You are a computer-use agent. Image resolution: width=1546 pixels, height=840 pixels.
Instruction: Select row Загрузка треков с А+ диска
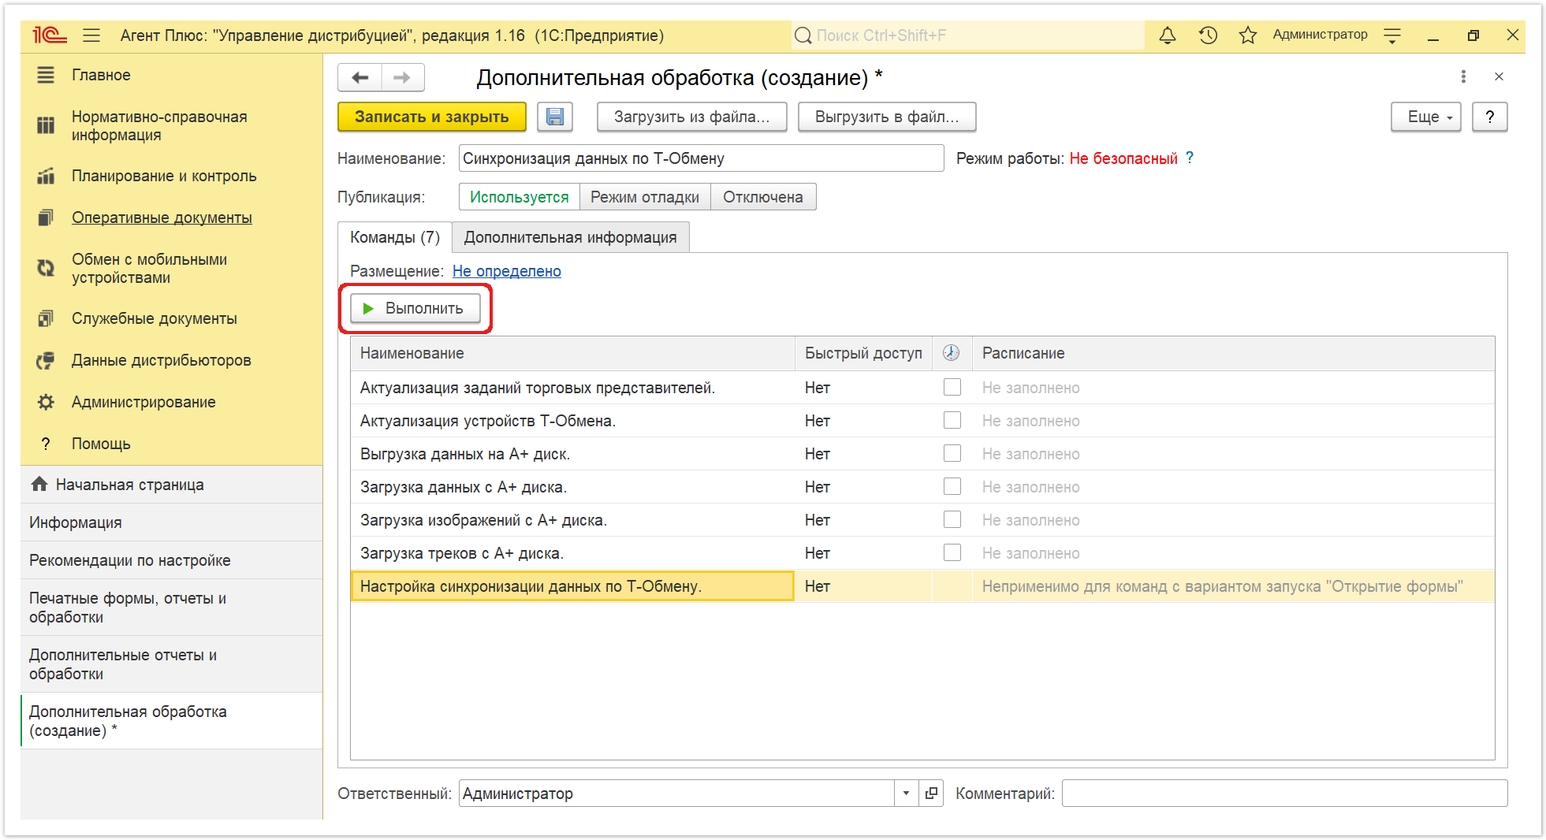click(922, 553)
